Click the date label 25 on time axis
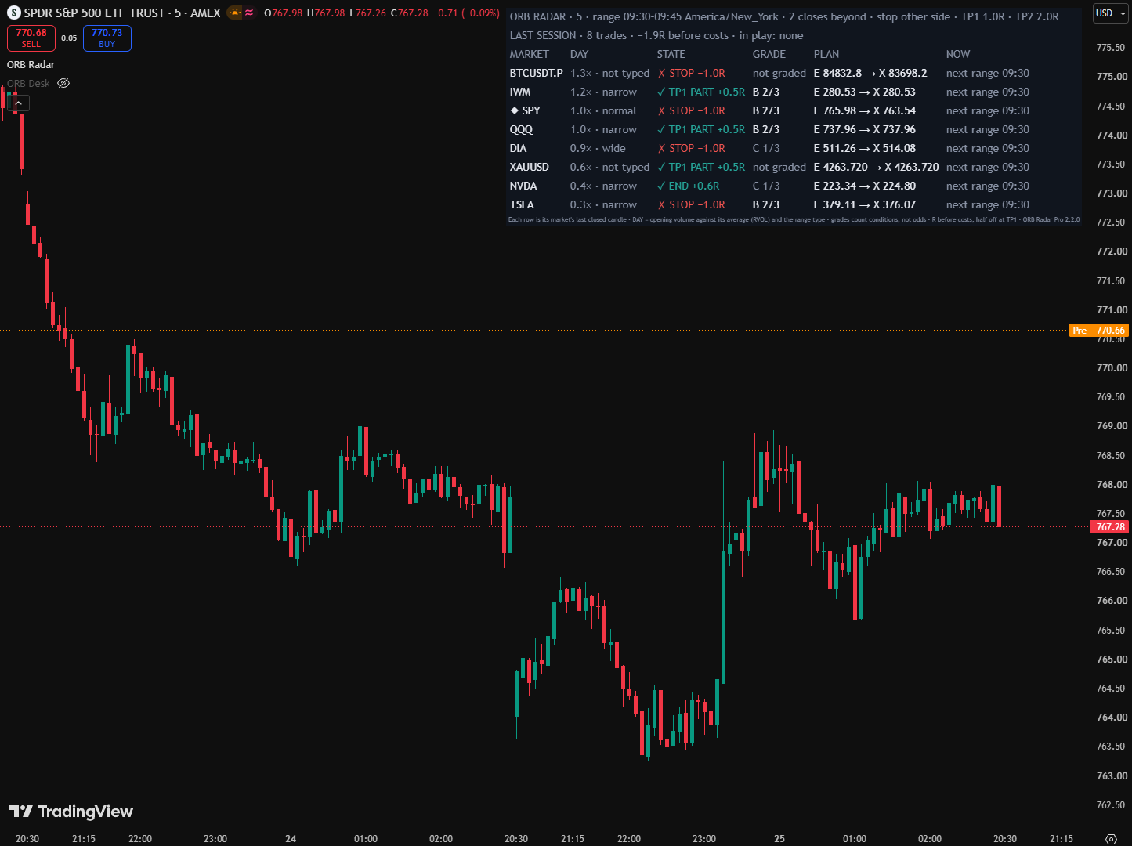 [x=779, y=838]
